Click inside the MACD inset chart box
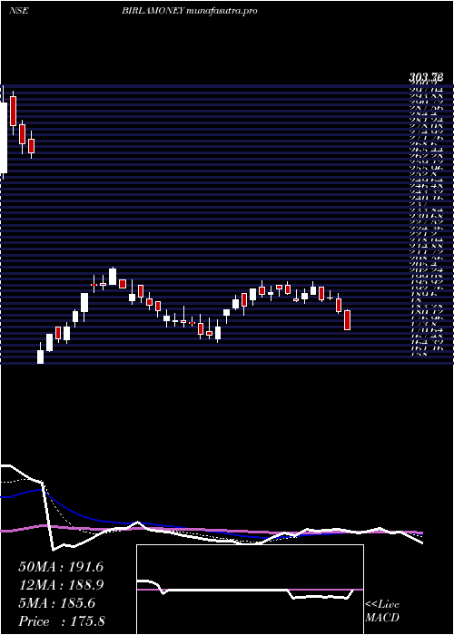The width and height of the screenshot is (454, 635). click(x=250, y=590)
